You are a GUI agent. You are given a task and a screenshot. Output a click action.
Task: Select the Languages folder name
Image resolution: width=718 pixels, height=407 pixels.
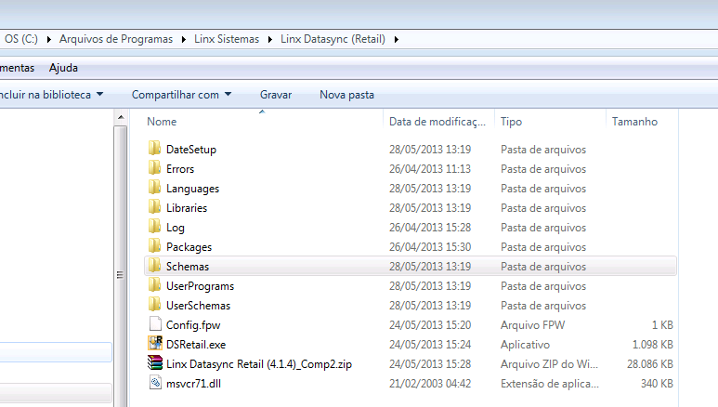(x=192, y=189)
